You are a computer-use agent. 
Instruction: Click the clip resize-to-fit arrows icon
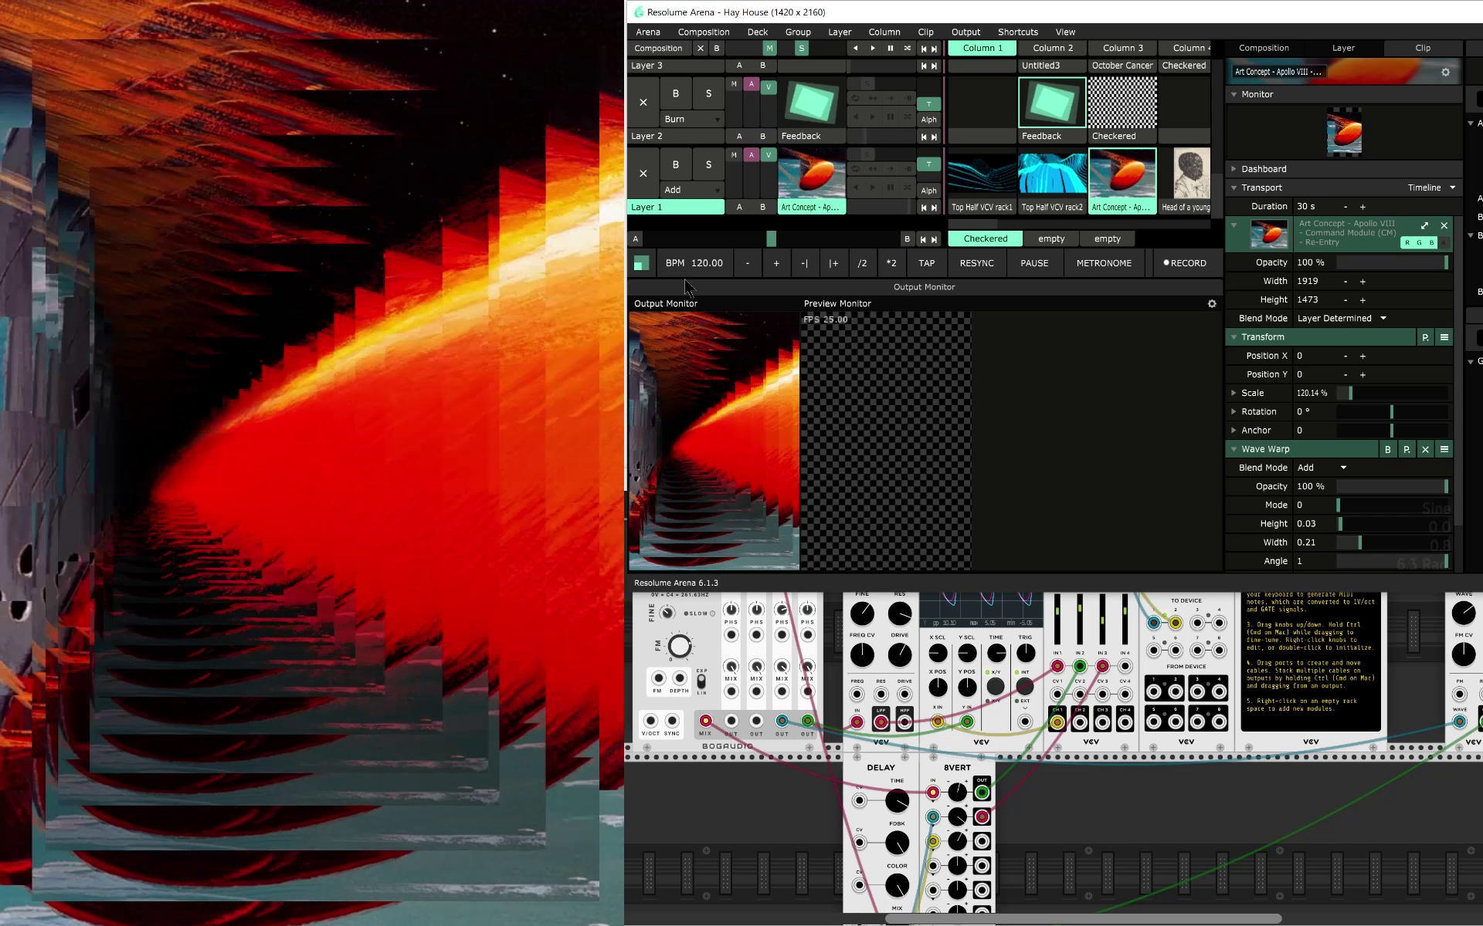[x=1424, y=225]
